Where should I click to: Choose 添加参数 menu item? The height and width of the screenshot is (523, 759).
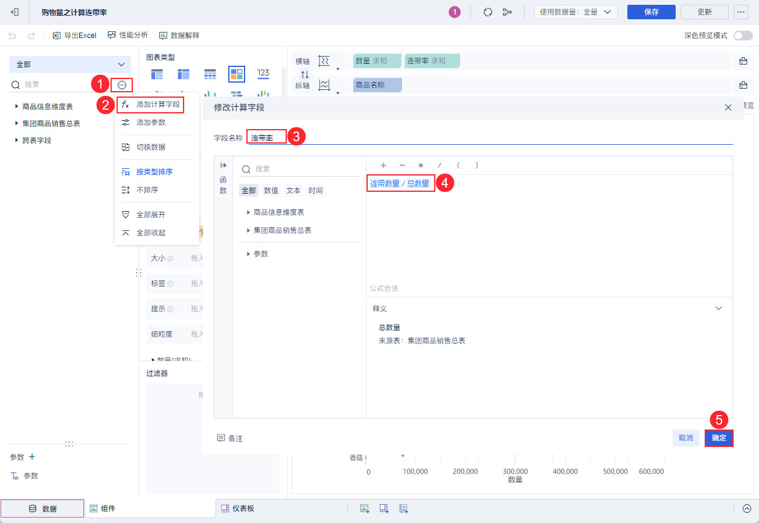[157, 122]
